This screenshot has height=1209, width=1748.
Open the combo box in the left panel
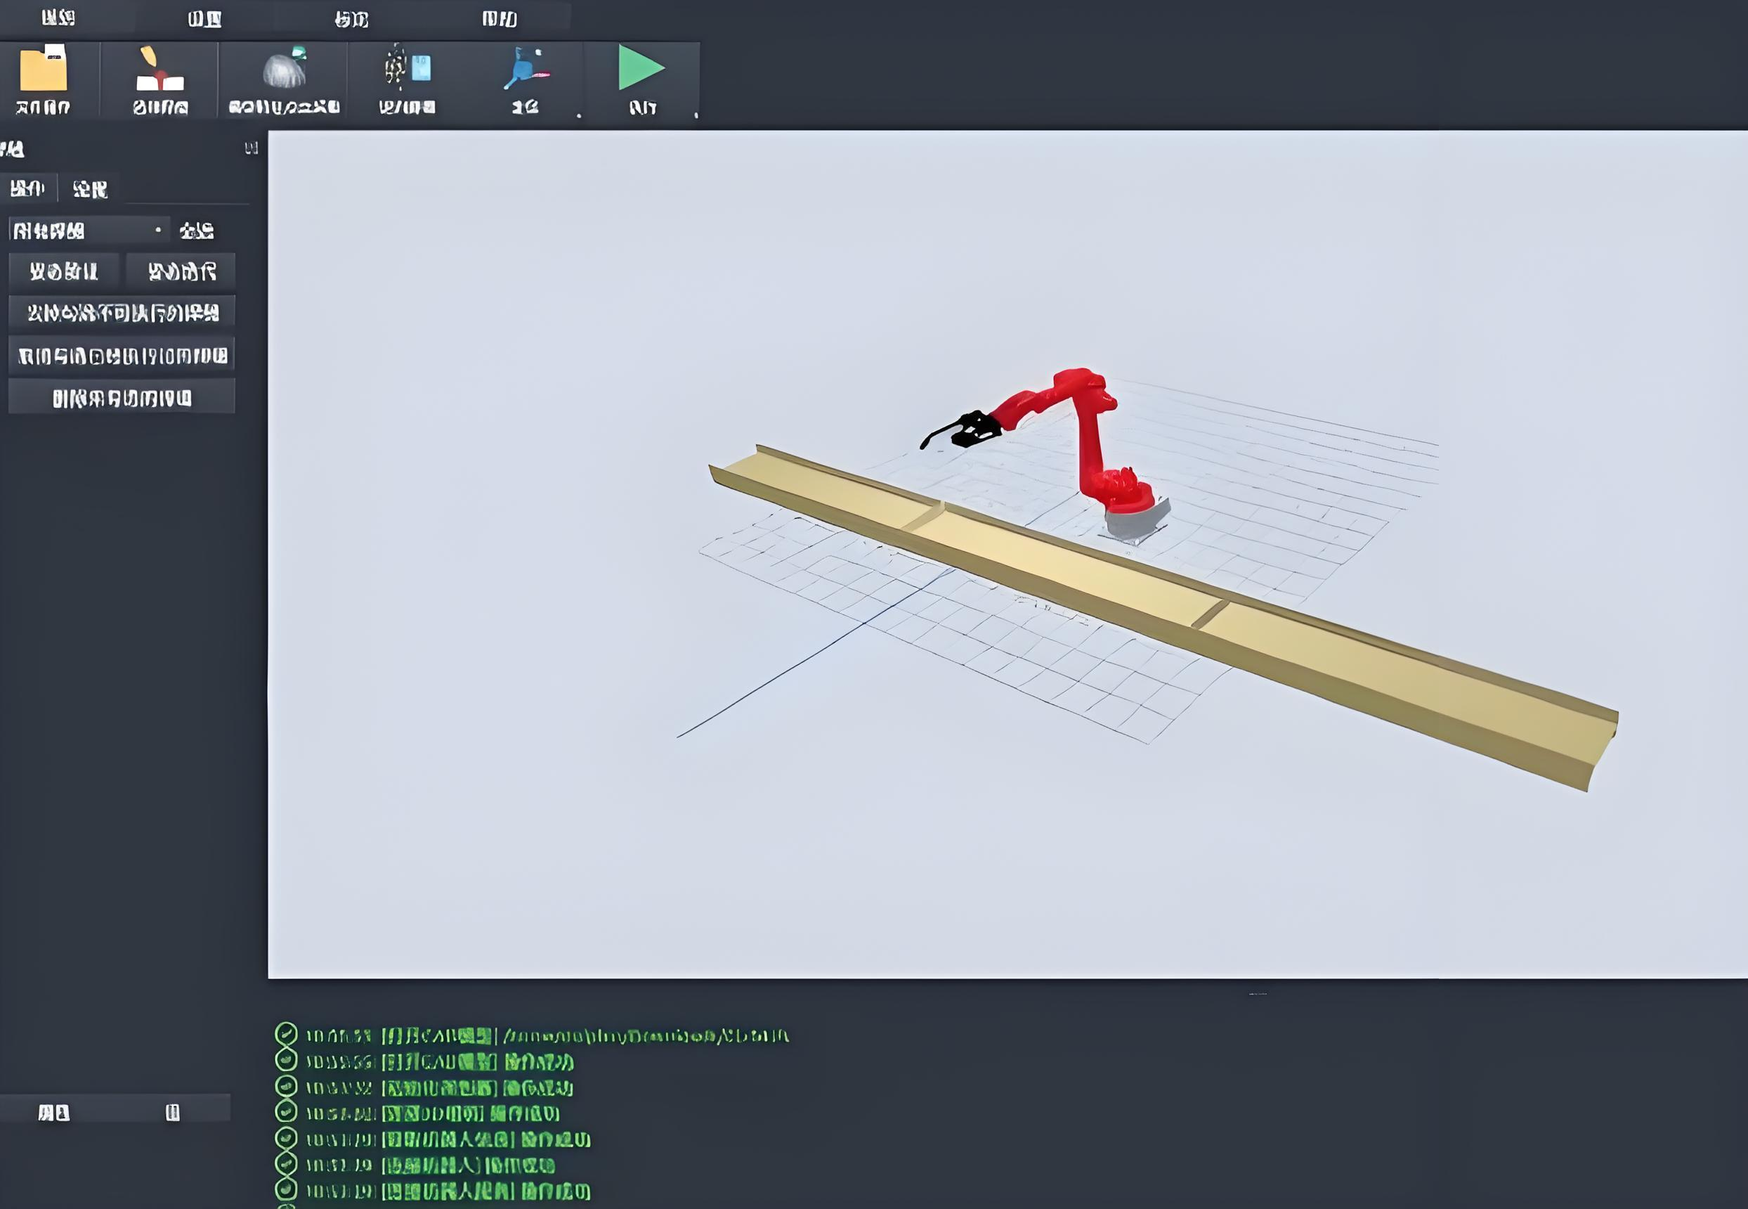[x=89, y=231]
